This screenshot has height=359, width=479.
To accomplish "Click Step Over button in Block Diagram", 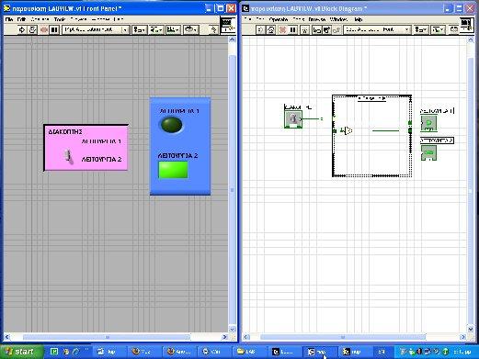I will tap(326, 29).
